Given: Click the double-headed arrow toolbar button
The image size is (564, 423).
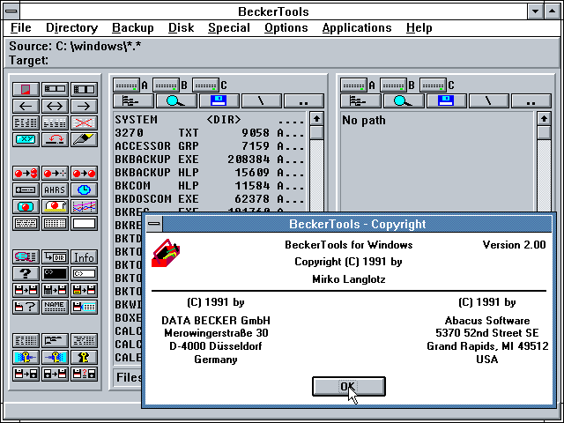Looking at the screenshot, I should [55, 106].
